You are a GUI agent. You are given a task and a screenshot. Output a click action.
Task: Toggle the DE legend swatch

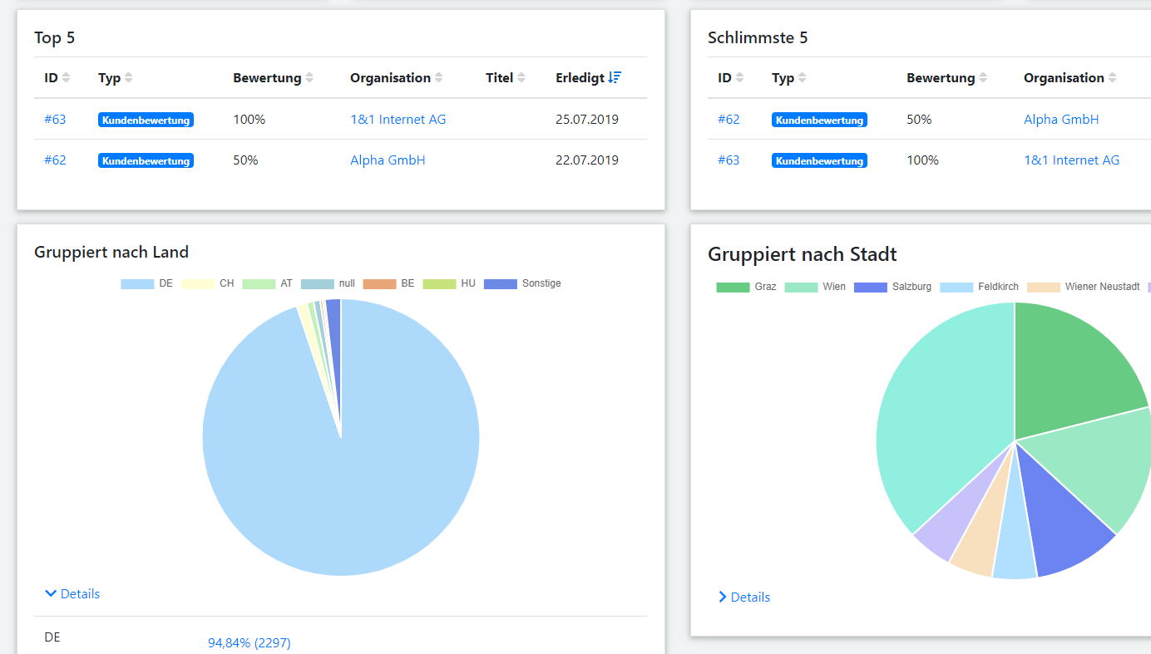coord(137,284)
